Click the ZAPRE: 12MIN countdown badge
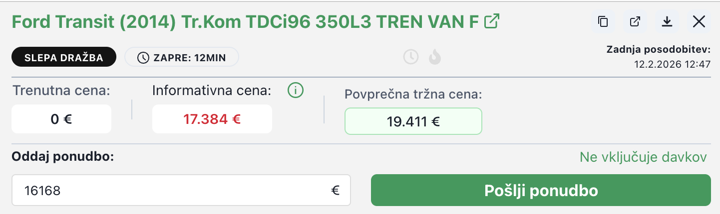The height and width of the screenshot is (214, 720). point(182,57)
